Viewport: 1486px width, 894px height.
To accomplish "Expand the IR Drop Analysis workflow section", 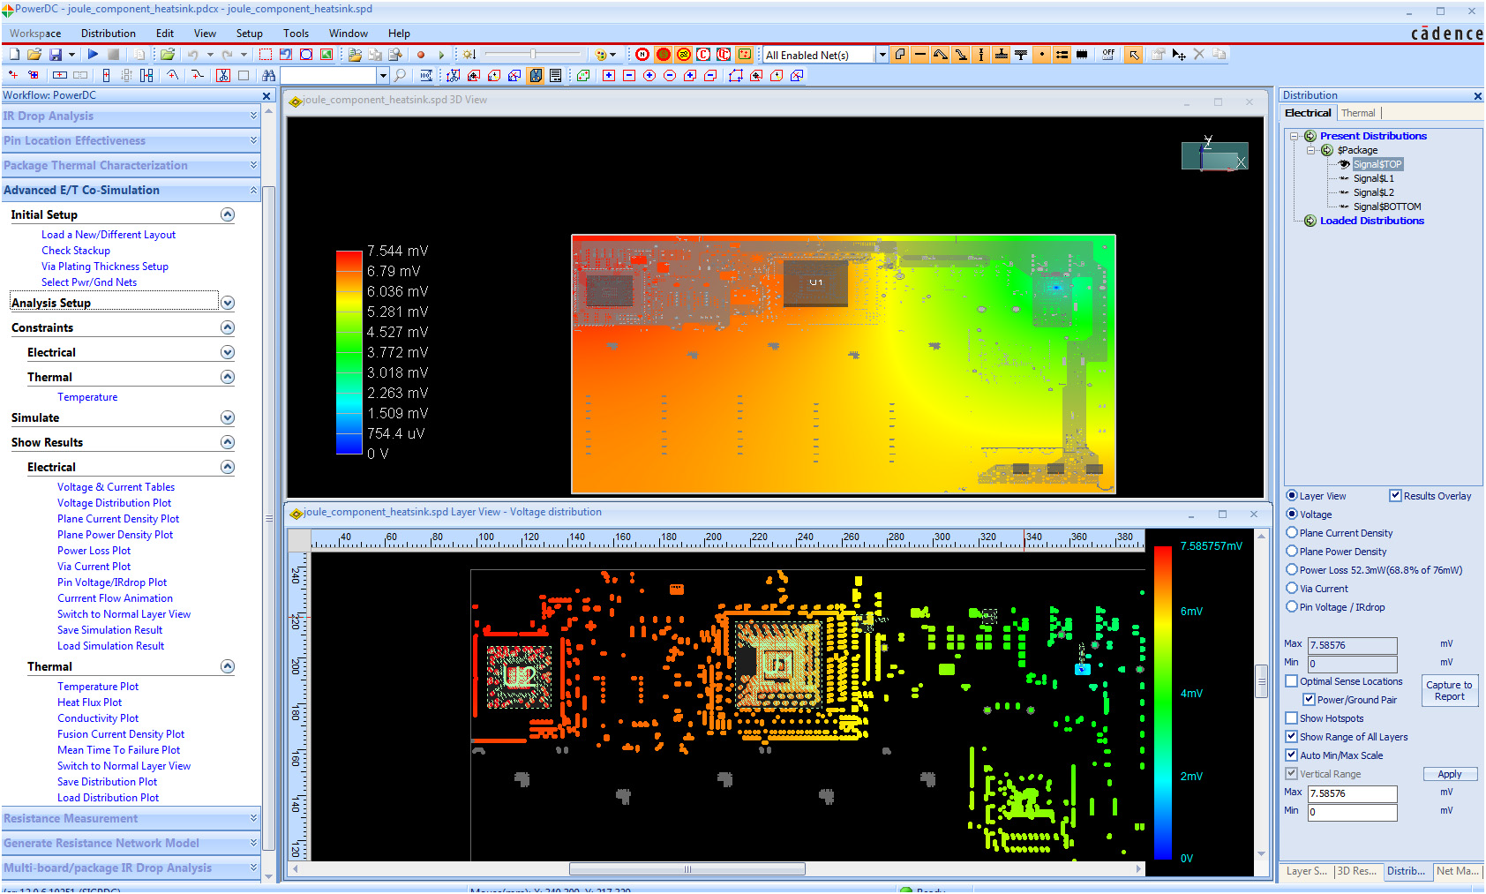I will click(253, 116).
